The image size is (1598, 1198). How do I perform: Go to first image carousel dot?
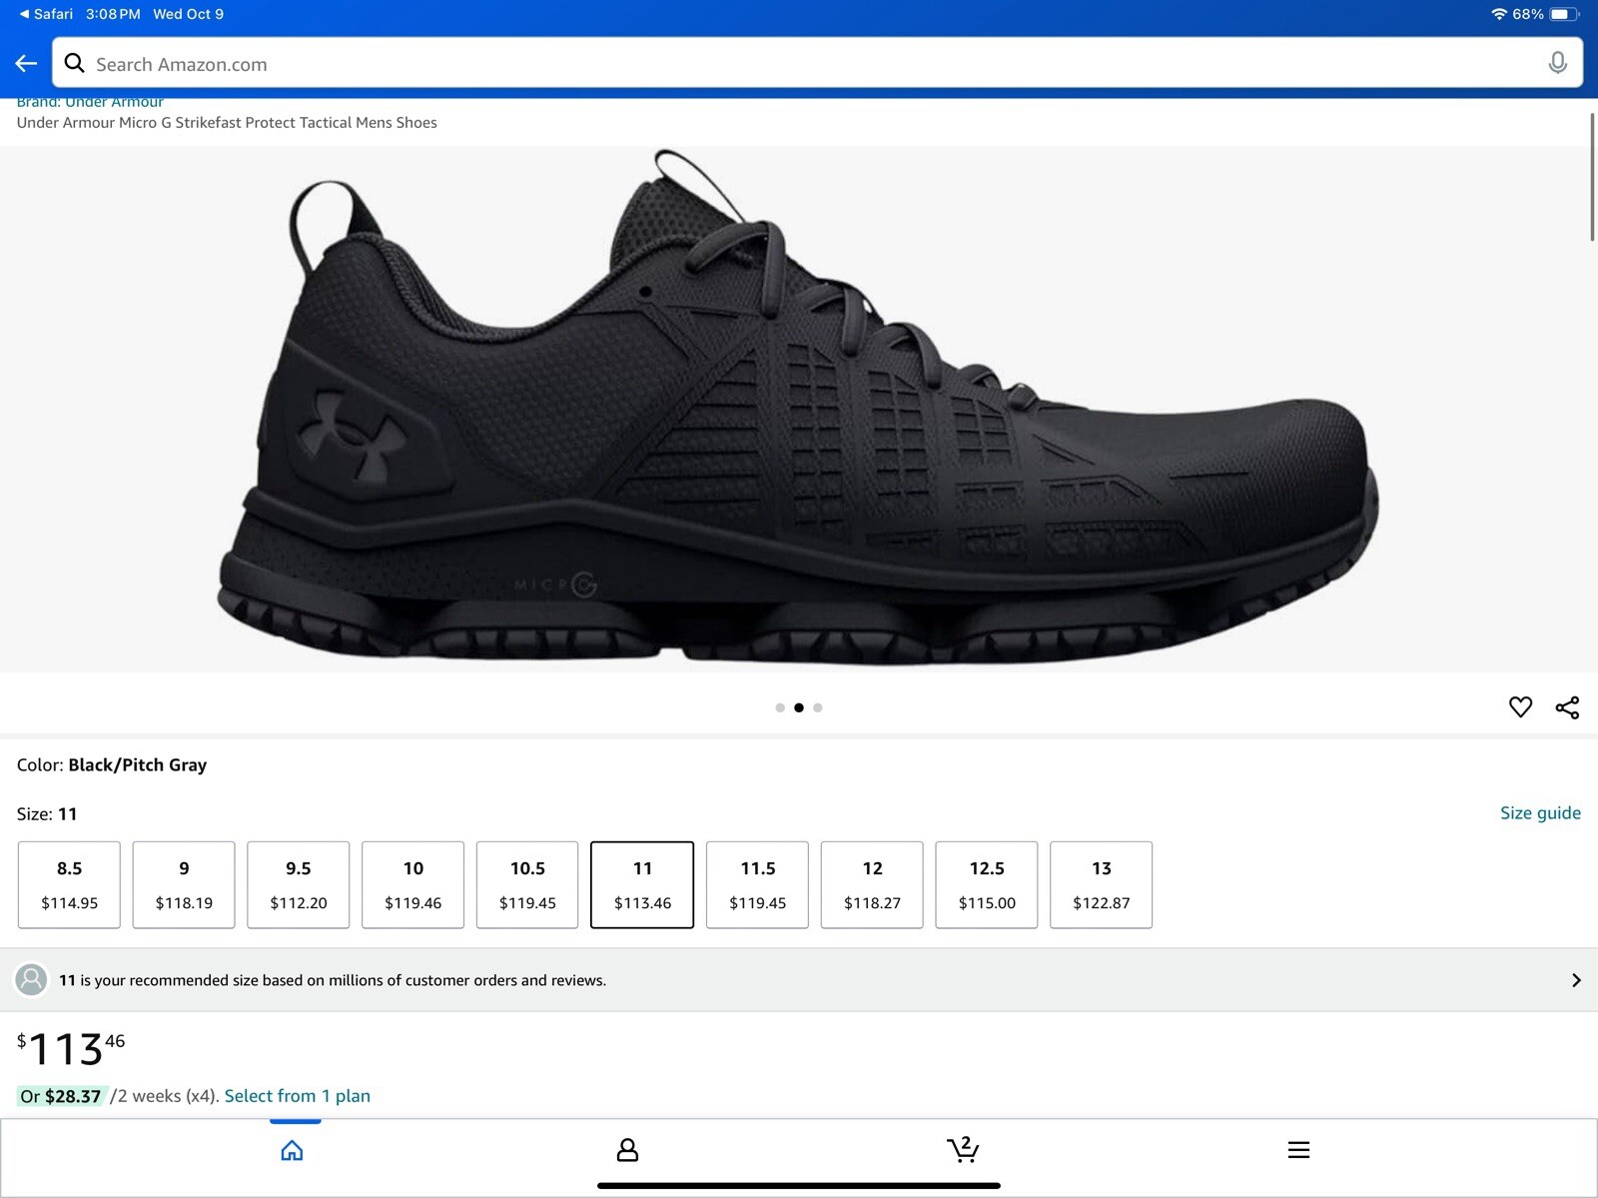coord(780,707)
